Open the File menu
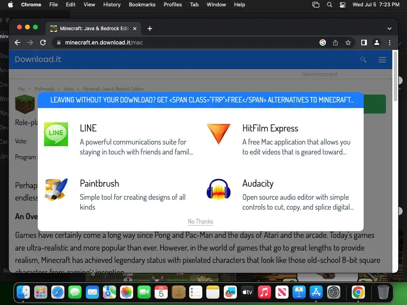The width and height of the screenshot is (407, 305). pyautogui.click(x=54, y=5)
